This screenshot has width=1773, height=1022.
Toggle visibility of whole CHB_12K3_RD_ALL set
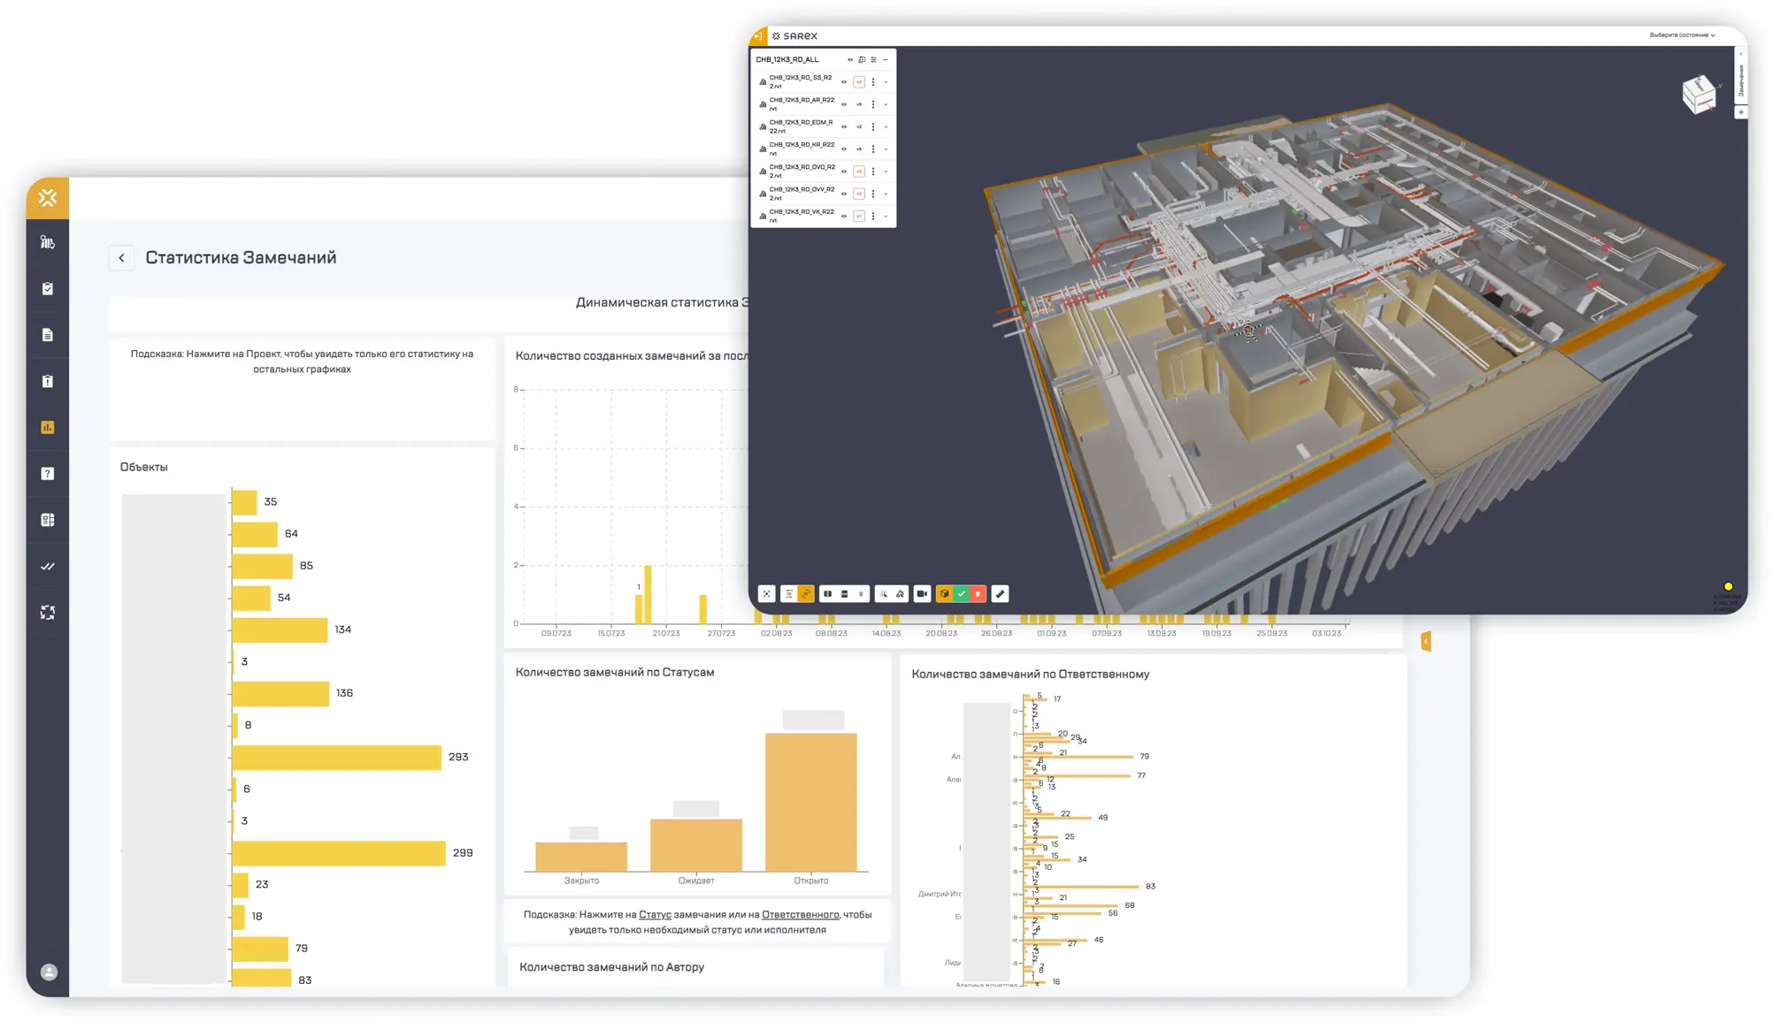pos(850,60)
